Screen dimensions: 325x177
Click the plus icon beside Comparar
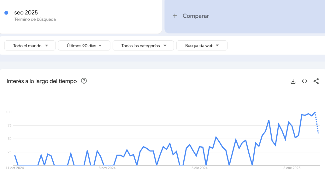[x=175, y=16]
